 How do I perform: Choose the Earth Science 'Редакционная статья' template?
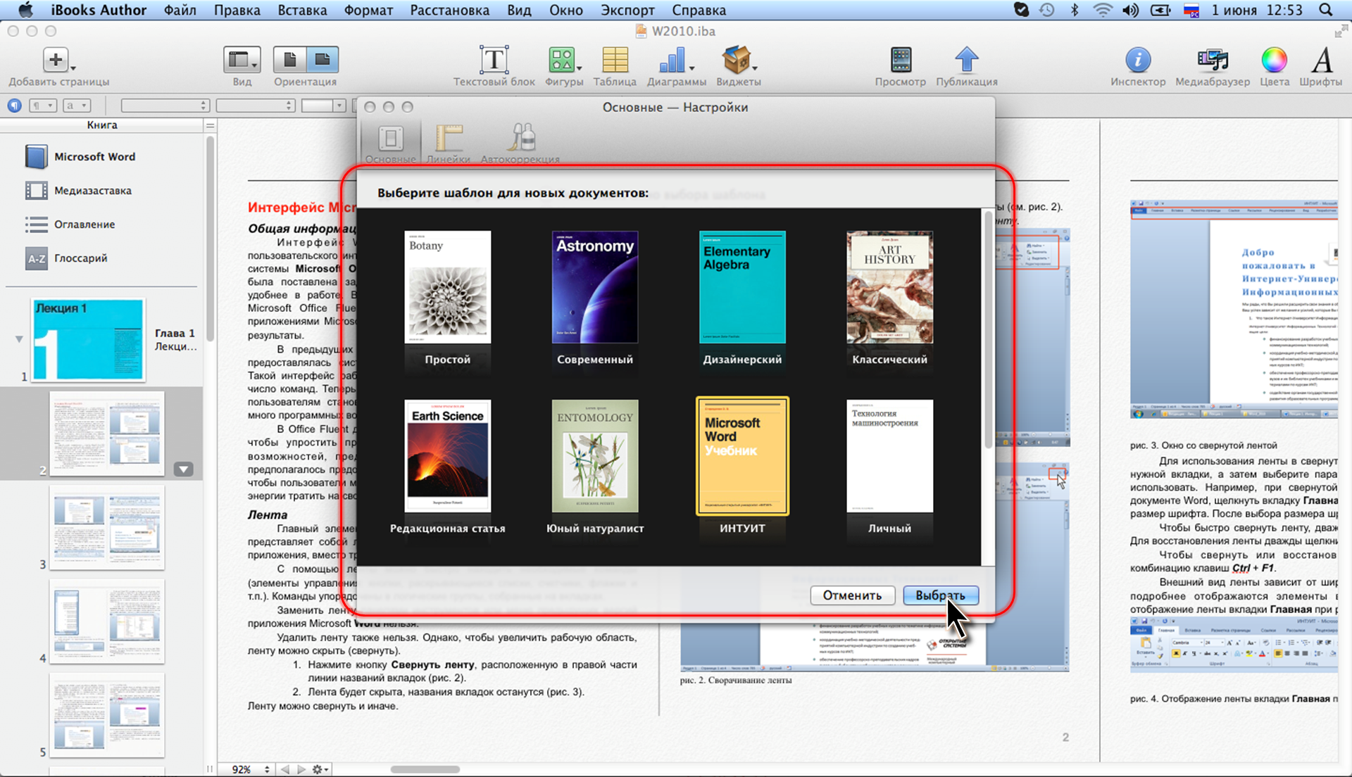(447, 455)
